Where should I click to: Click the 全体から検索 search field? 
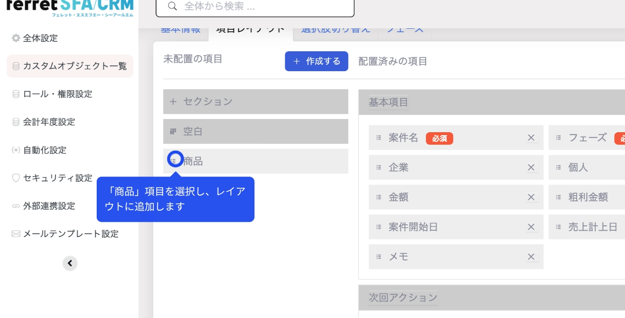(255, 7)
